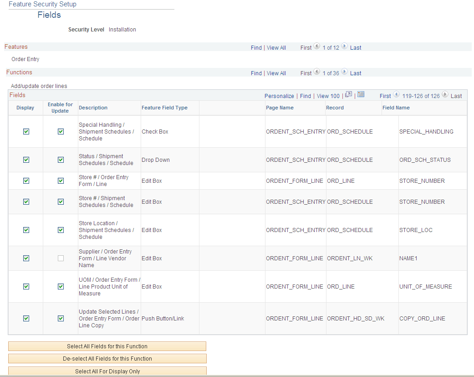The image size is (474, 377).
Task: Go to Last rows of Fields grid
Action: click(x=456, y=96)
